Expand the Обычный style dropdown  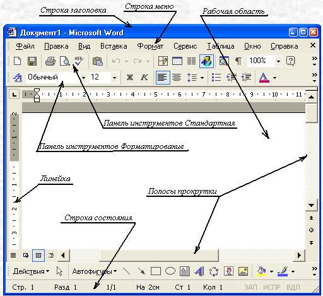(83, 78)
